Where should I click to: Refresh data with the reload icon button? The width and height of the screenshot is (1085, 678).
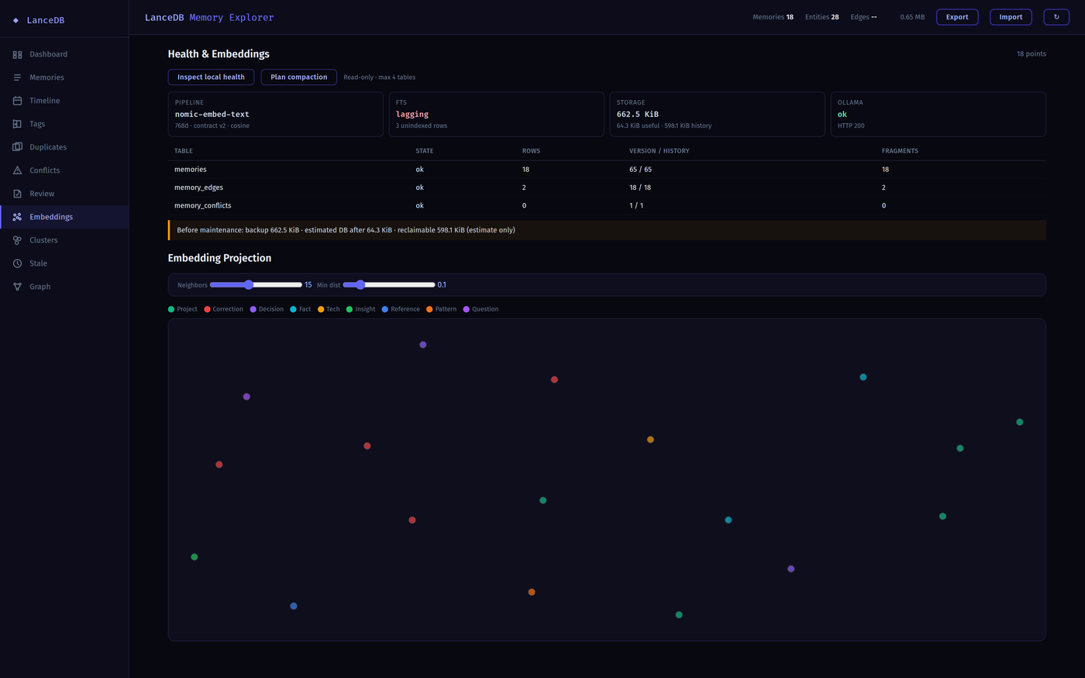(x=1056, y=17)
